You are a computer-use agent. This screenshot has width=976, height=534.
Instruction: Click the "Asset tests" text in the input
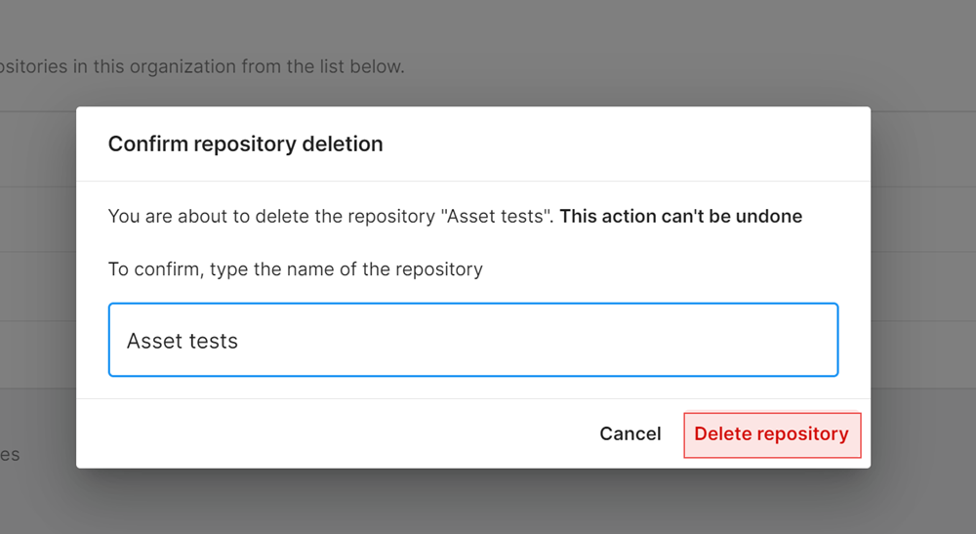(x=183, y=341)
